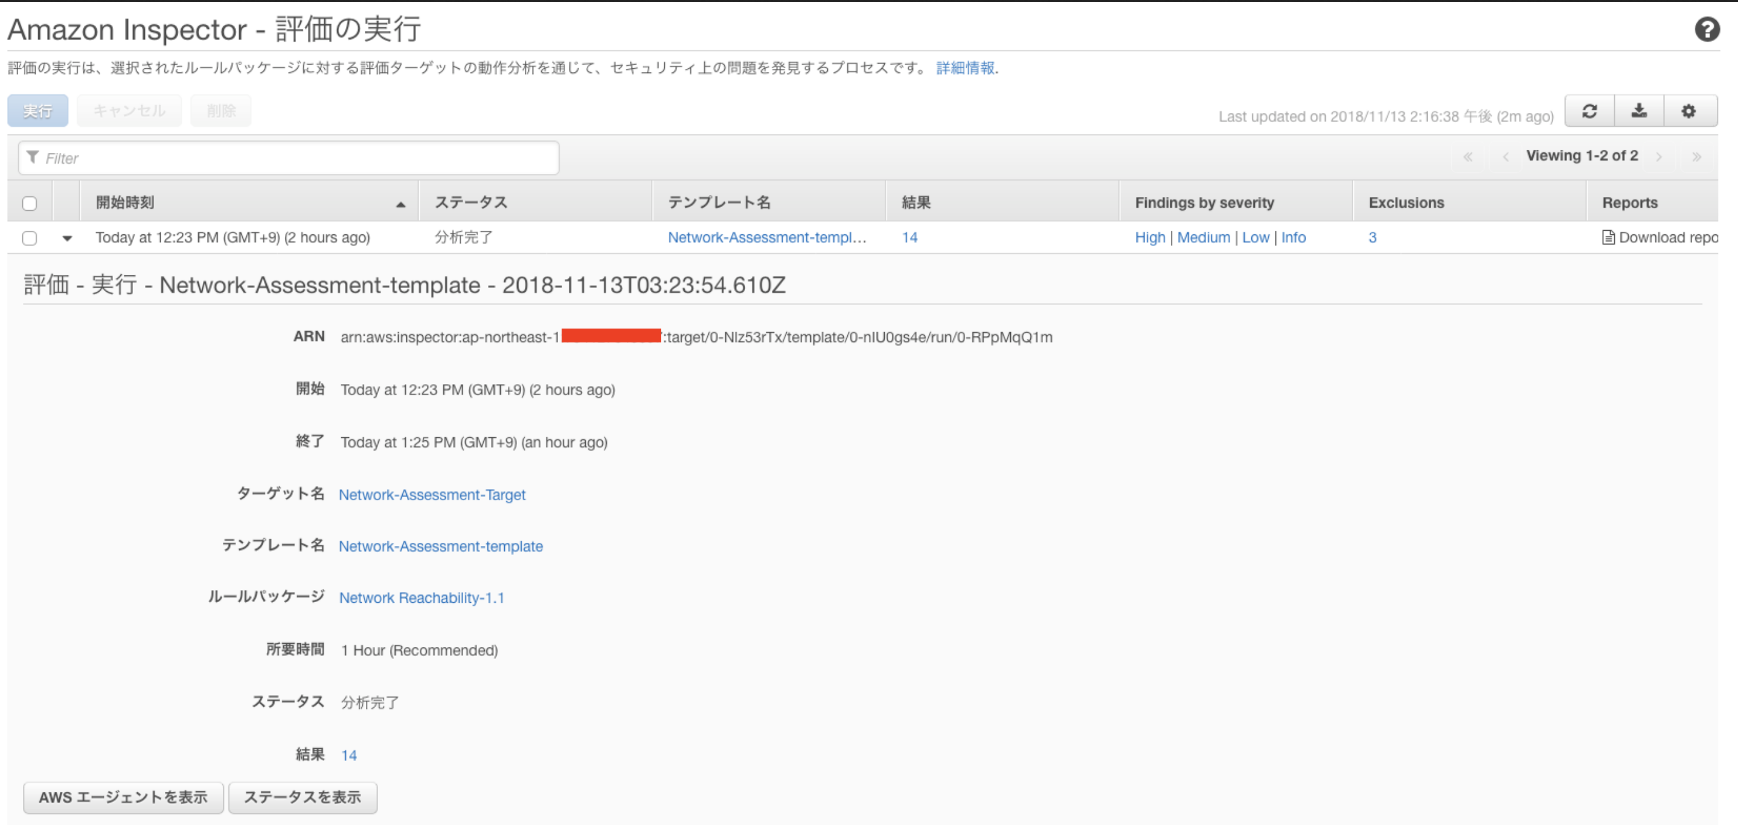The height and width of the screenshot is (825, 1738).
Task: Open Network-Assessment-template link in details
Action: click(441, 547)
